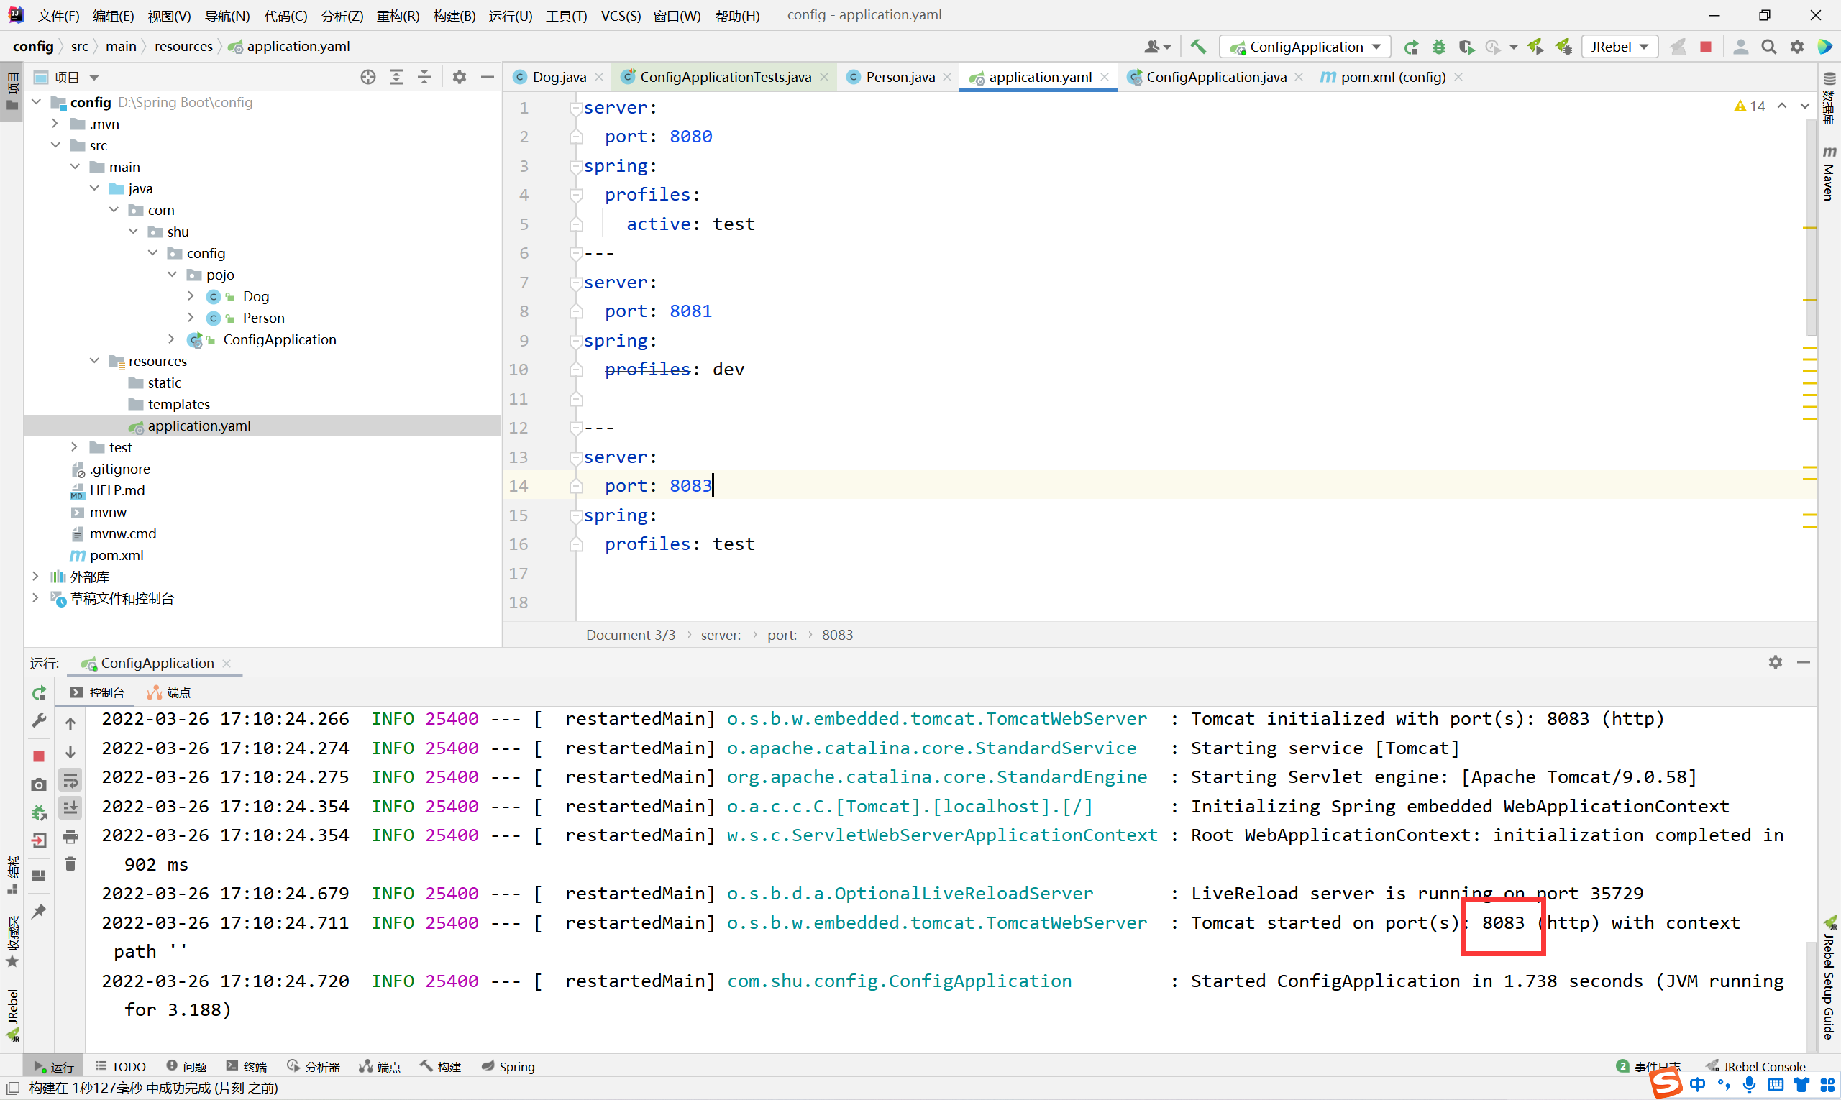The height and width of the screenshot is (1100, 1841).
Task: Open run panel settings gear
Action: pos(1775,662)
